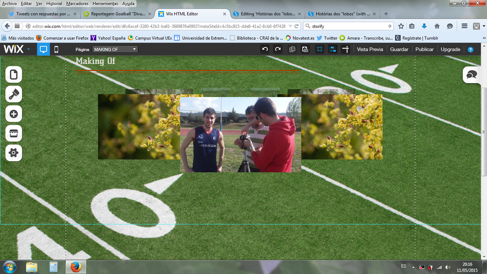The width and height of the screenshot is (487, 274).
Task: Open the Página MAKING OF dropdown
Action: pyautogui.click(x=115, y=50)
